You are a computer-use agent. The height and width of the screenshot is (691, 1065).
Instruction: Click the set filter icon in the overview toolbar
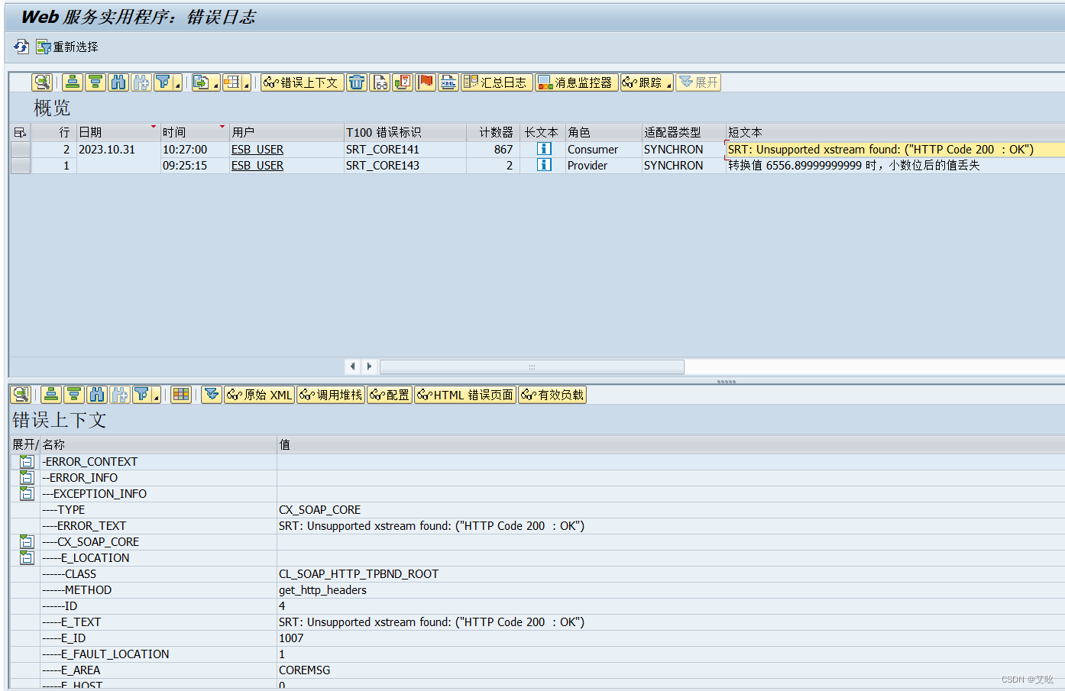point(163,82)
